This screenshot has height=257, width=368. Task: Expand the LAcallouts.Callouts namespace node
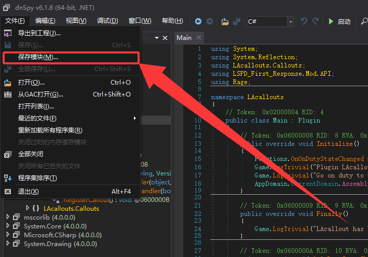[x=28, y=208]
